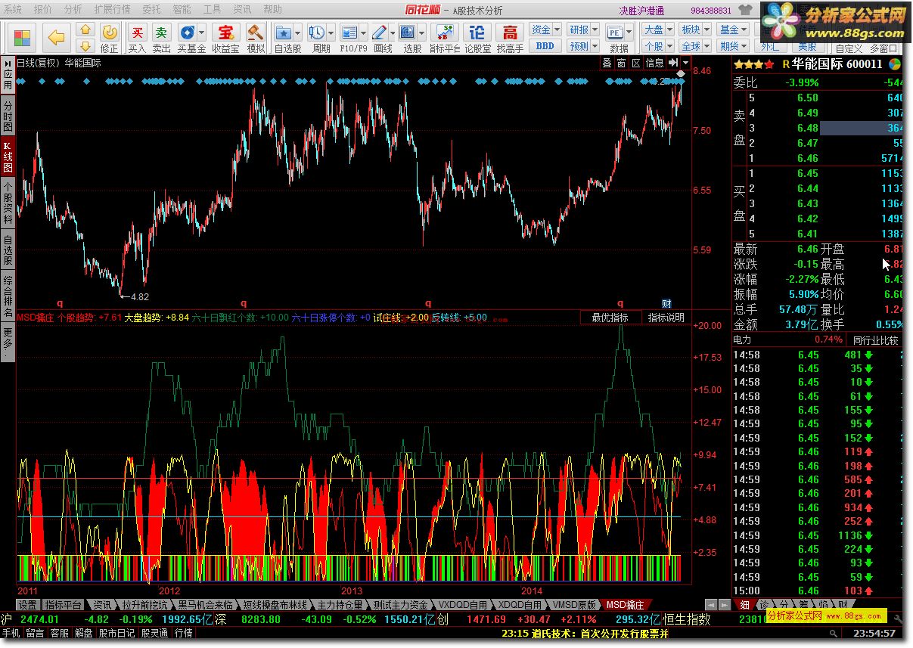Screen dimensions: 913x648
Task: Expand the 自选股 dropdown arrow
Action: (x=298, y=33)
